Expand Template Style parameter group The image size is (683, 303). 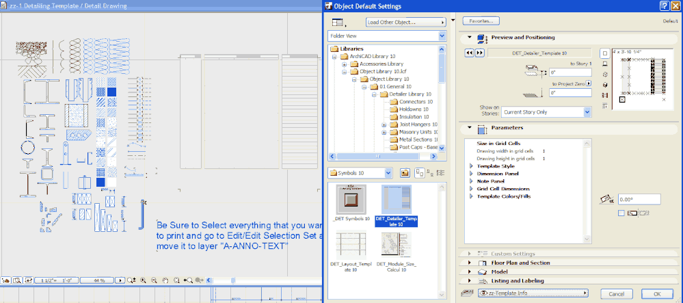click(471, 166)
